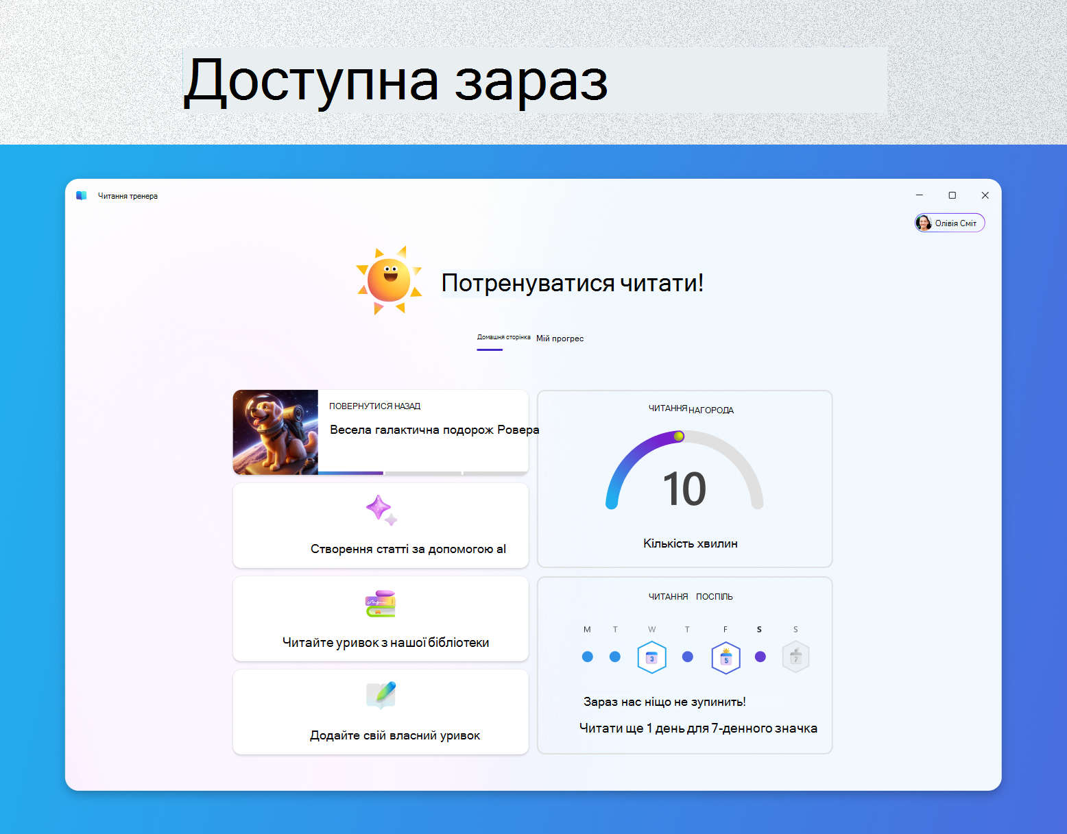This screenshot has height=834, width=1067.
Task: Click the ПОСПІЛЬ streak heading
Action: (715, 597)
